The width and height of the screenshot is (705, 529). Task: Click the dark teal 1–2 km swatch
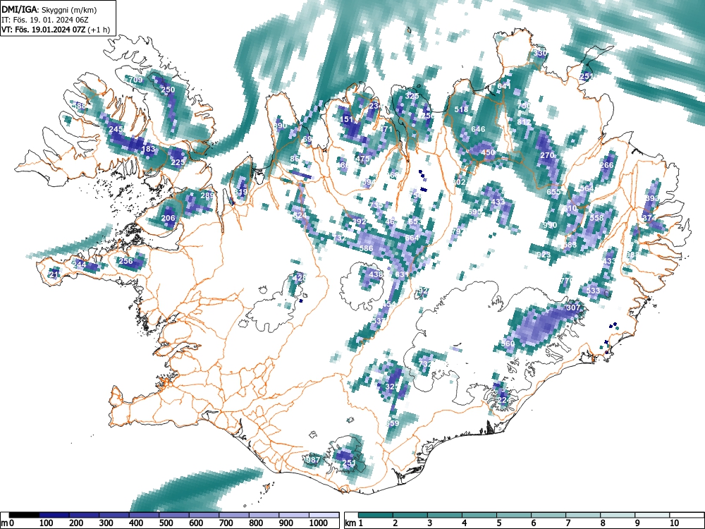coord(376,515)
